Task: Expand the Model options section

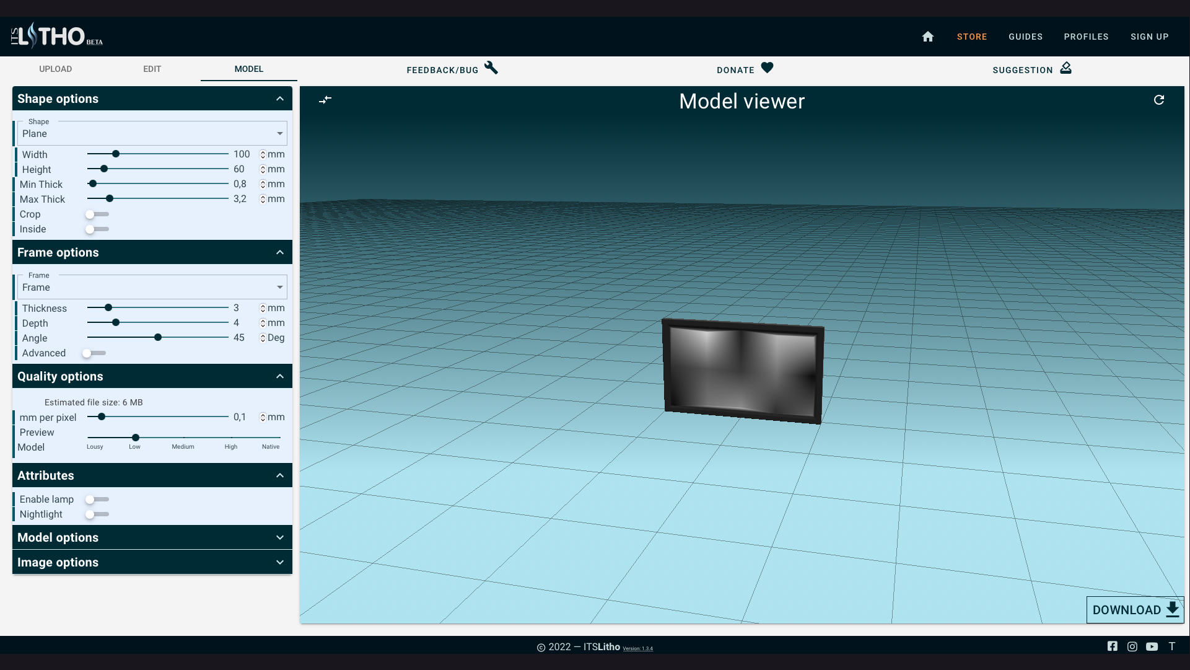Action: [152, 537]
